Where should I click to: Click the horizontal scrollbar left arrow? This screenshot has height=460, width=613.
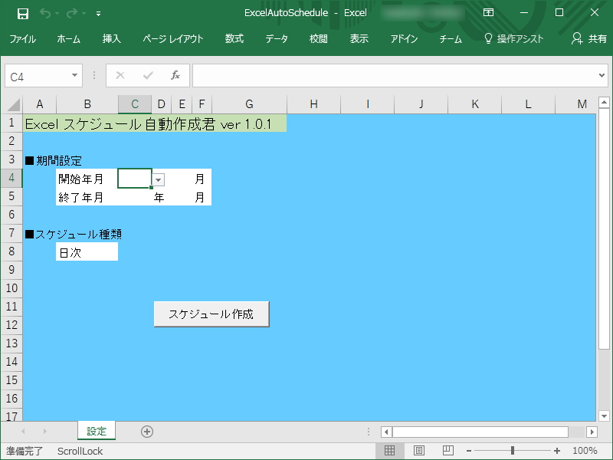coord(386,432)
